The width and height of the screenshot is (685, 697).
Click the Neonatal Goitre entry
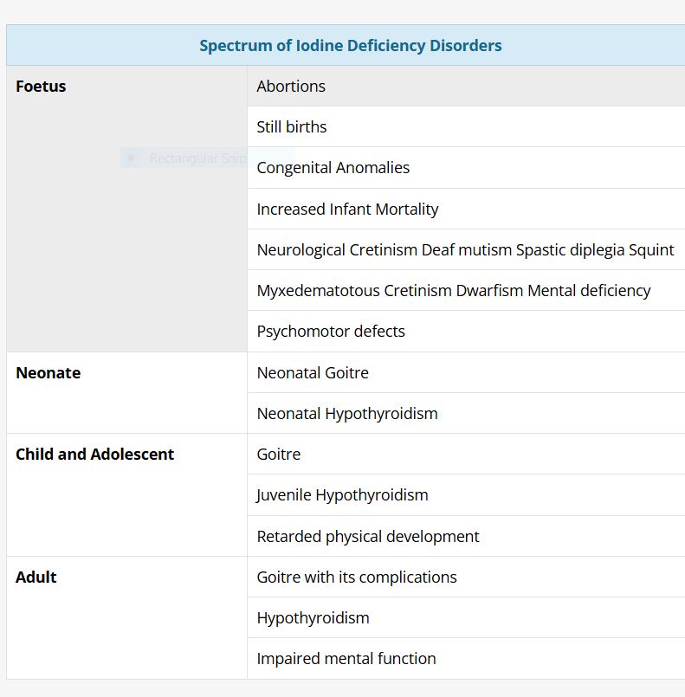coord(313,373)
